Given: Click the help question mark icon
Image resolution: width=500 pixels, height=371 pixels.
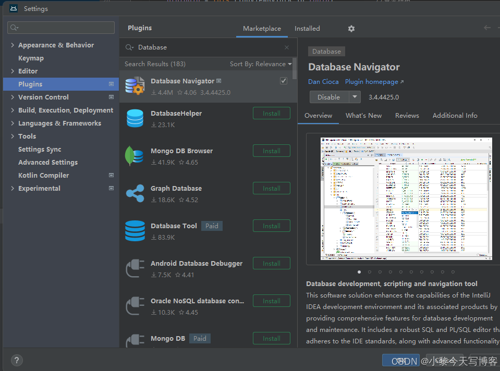Looking at the screenshot, I should click(x=16, y=360).
